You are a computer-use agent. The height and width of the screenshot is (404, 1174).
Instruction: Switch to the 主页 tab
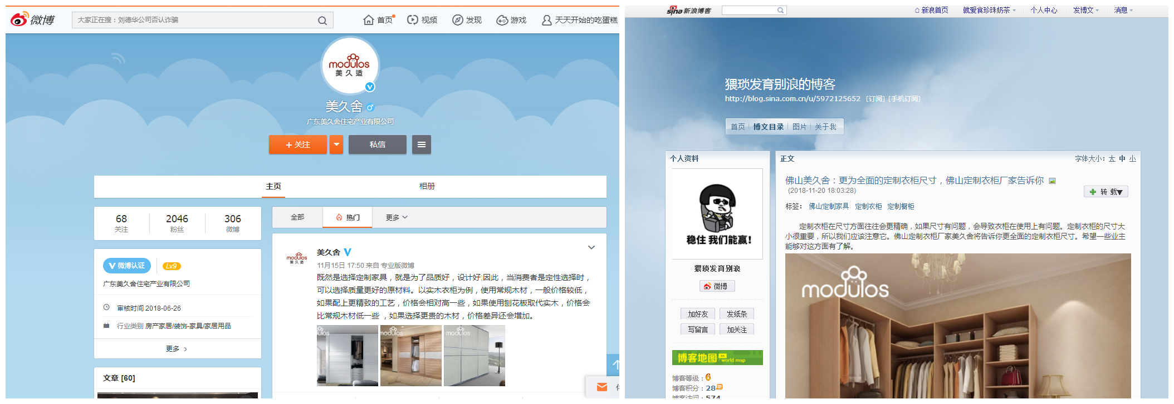273,186
